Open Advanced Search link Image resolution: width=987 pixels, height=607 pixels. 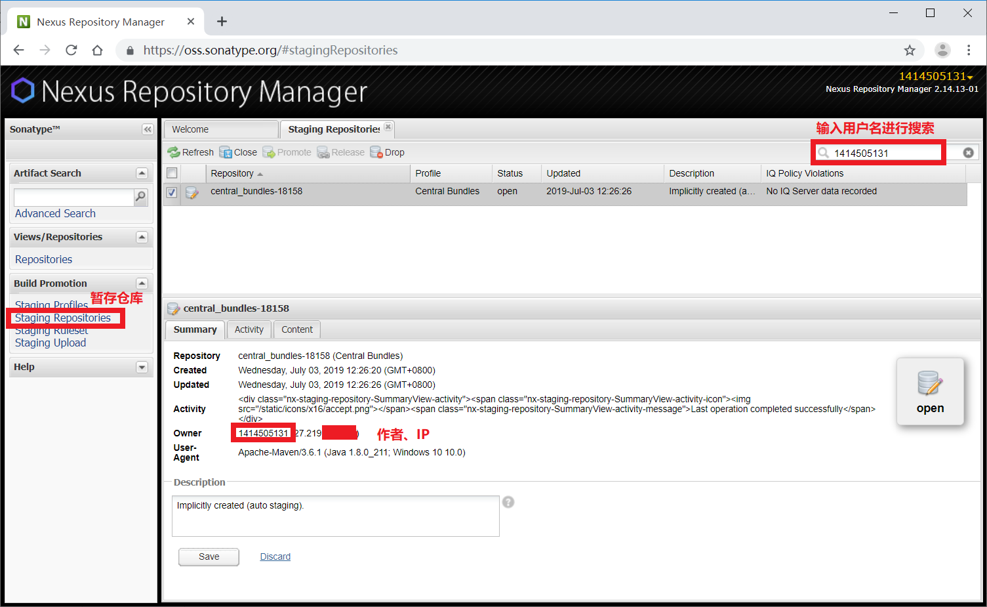coord(55,213)
